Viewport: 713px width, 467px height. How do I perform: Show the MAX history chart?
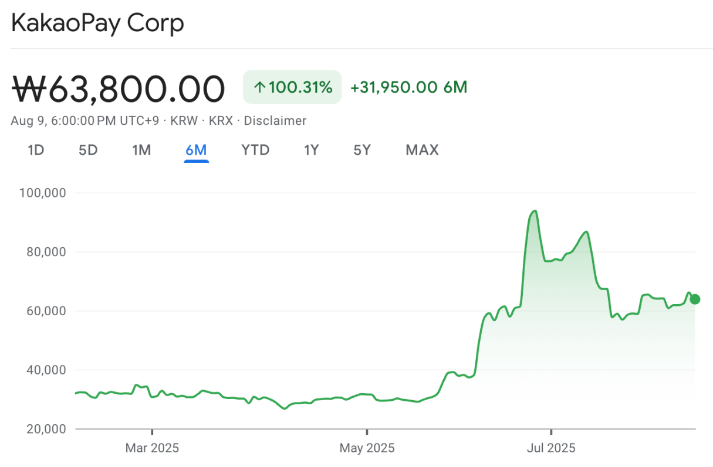[x=422, y=150]
